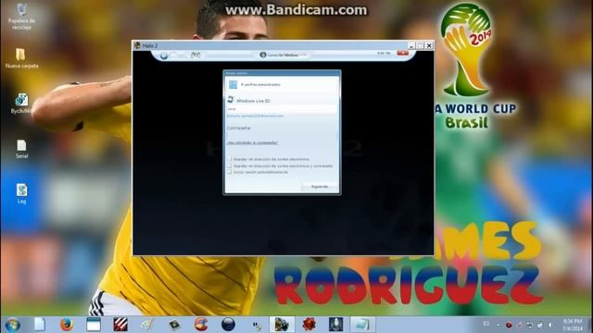Click the Windows Live ID email field
593x333 pixels.
coord(282,109)
